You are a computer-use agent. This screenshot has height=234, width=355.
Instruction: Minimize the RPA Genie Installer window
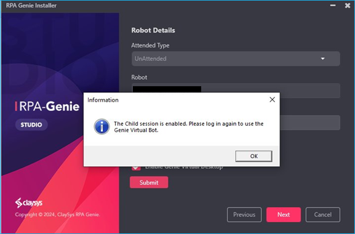coord(333,6)
